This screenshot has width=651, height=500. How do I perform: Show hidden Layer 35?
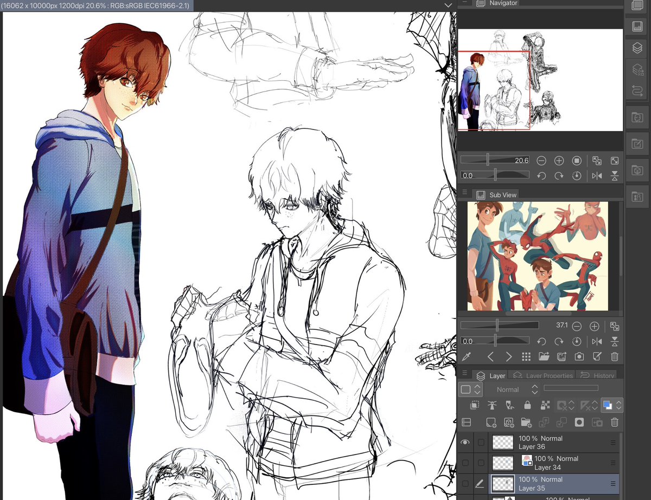tap(465, 484)
